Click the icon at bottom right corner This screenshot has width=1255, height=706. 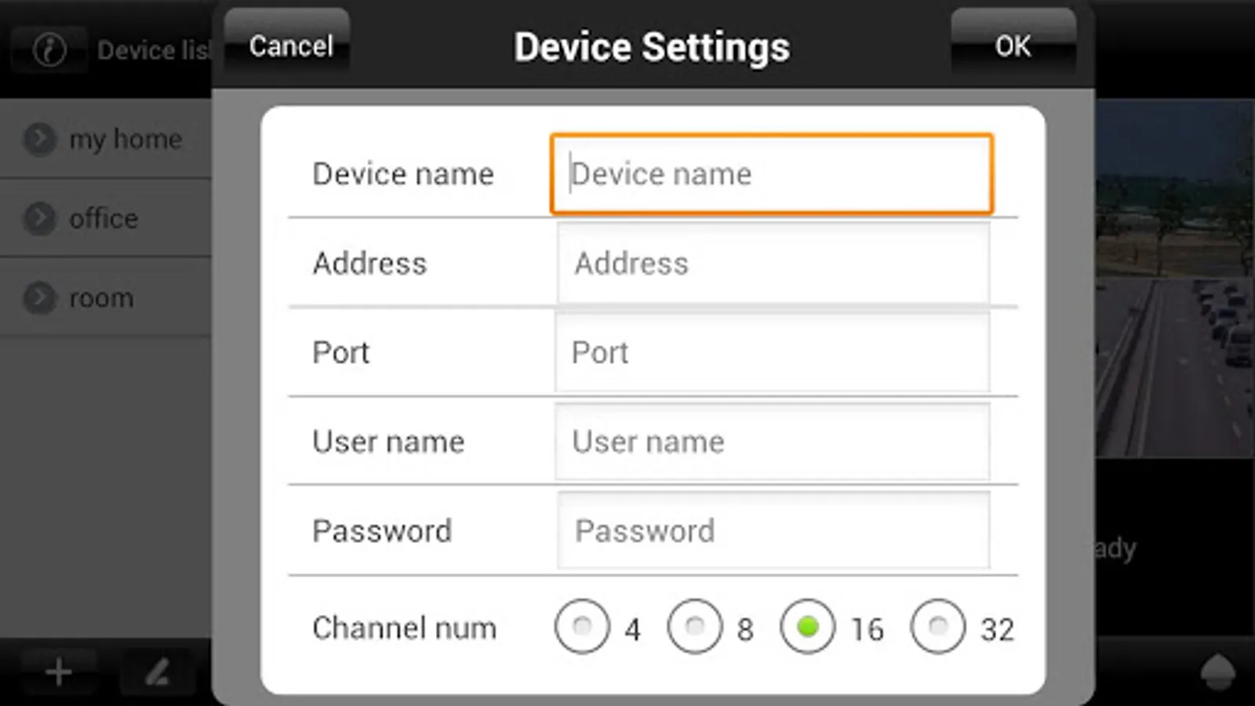[x=1217, y=672]
